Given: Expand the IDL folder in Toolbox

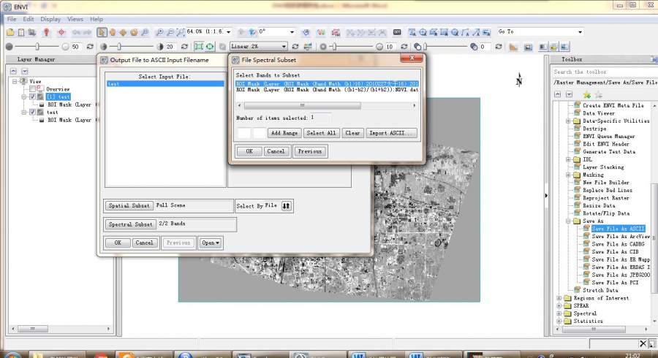Looking at the screenshot, I should pos(568,159).
